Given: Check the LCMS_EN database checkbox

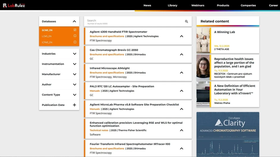Looking at the screenshot, I should point(75,36).
